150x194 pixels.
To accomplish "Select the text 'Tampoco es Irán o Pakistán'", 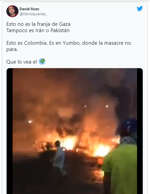I will click(38, 30).
